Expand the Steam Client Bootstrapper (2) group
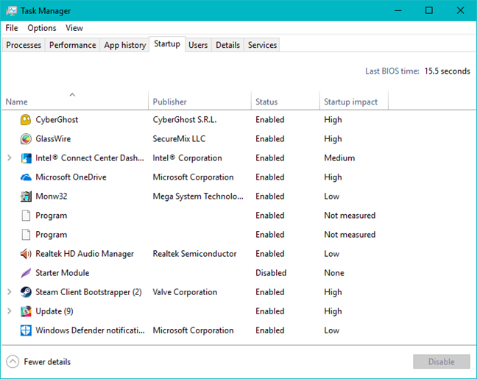 [10, 292]
